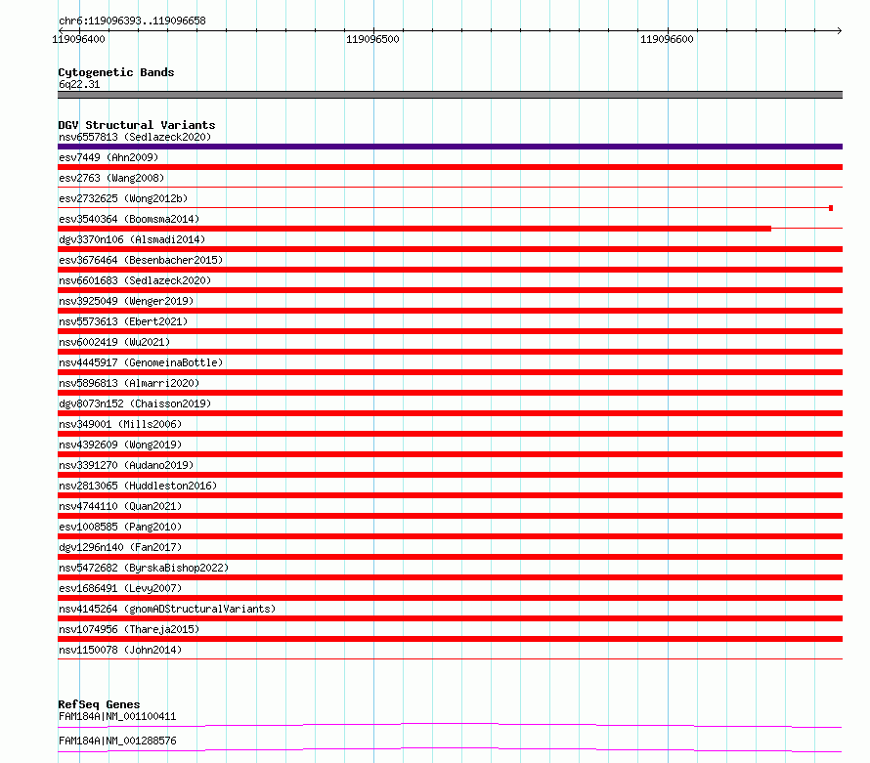Open variant nsv6601683 (Sedlazeck2020)
The width and height of the screenshot is (870, 763).
[135, 280]
